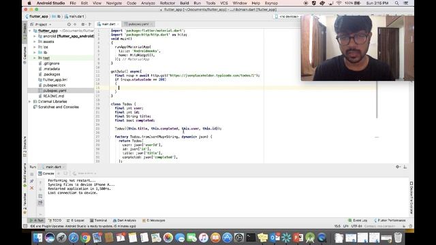Image resolution: width=436 pixels, height=245 pixels.
Task: Expand the assets folder
Action: (35, 42)
